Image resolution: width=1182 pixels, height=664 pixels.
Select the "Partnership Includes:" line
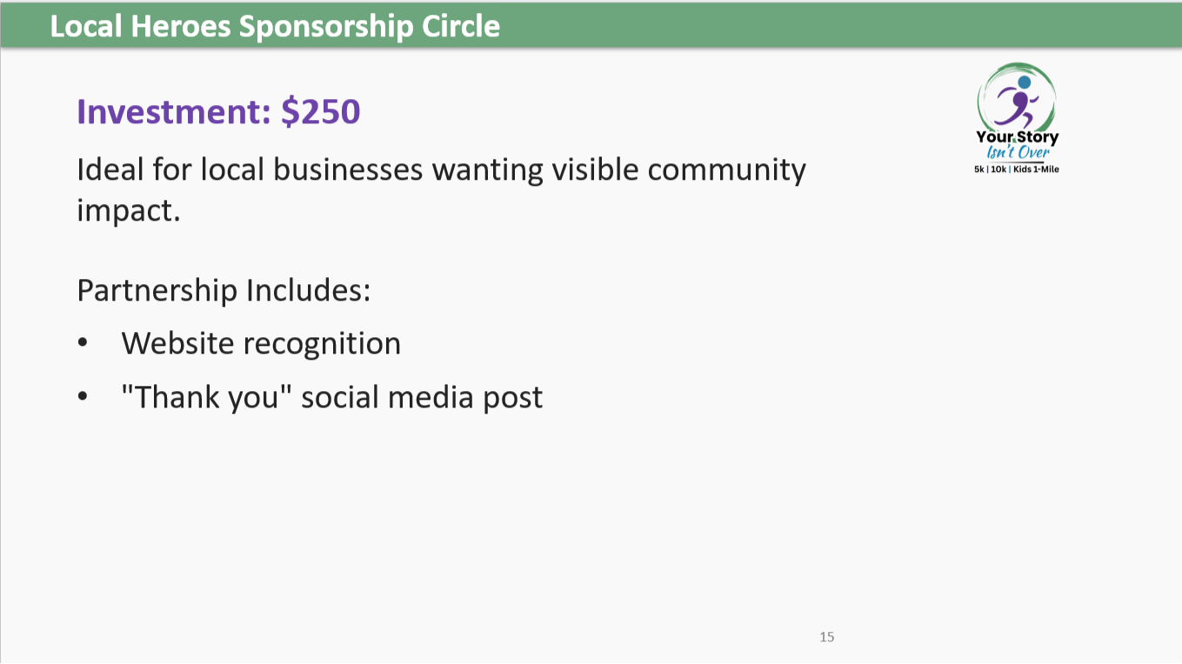click(224, 289)
